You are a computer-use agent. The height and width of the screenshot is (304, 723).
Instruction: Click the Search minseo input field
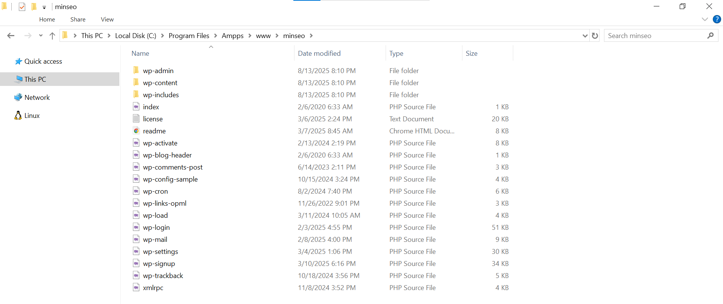655,36
